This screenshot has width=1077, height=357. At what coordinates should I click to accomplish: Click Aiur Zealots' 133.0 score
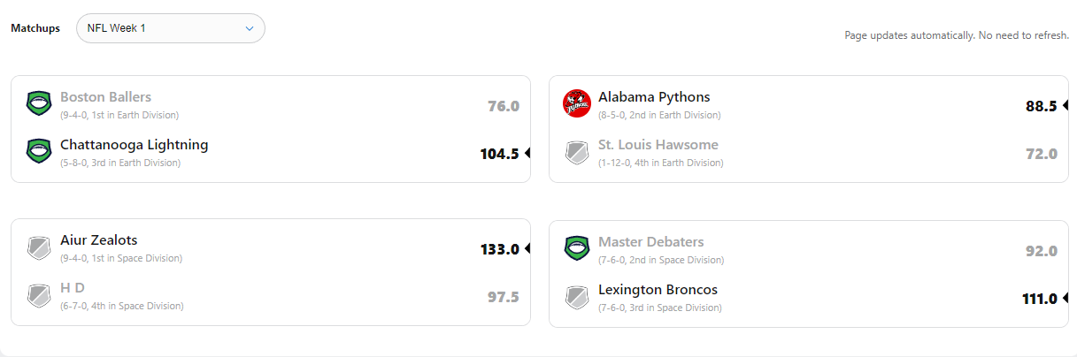pos(499,249)
